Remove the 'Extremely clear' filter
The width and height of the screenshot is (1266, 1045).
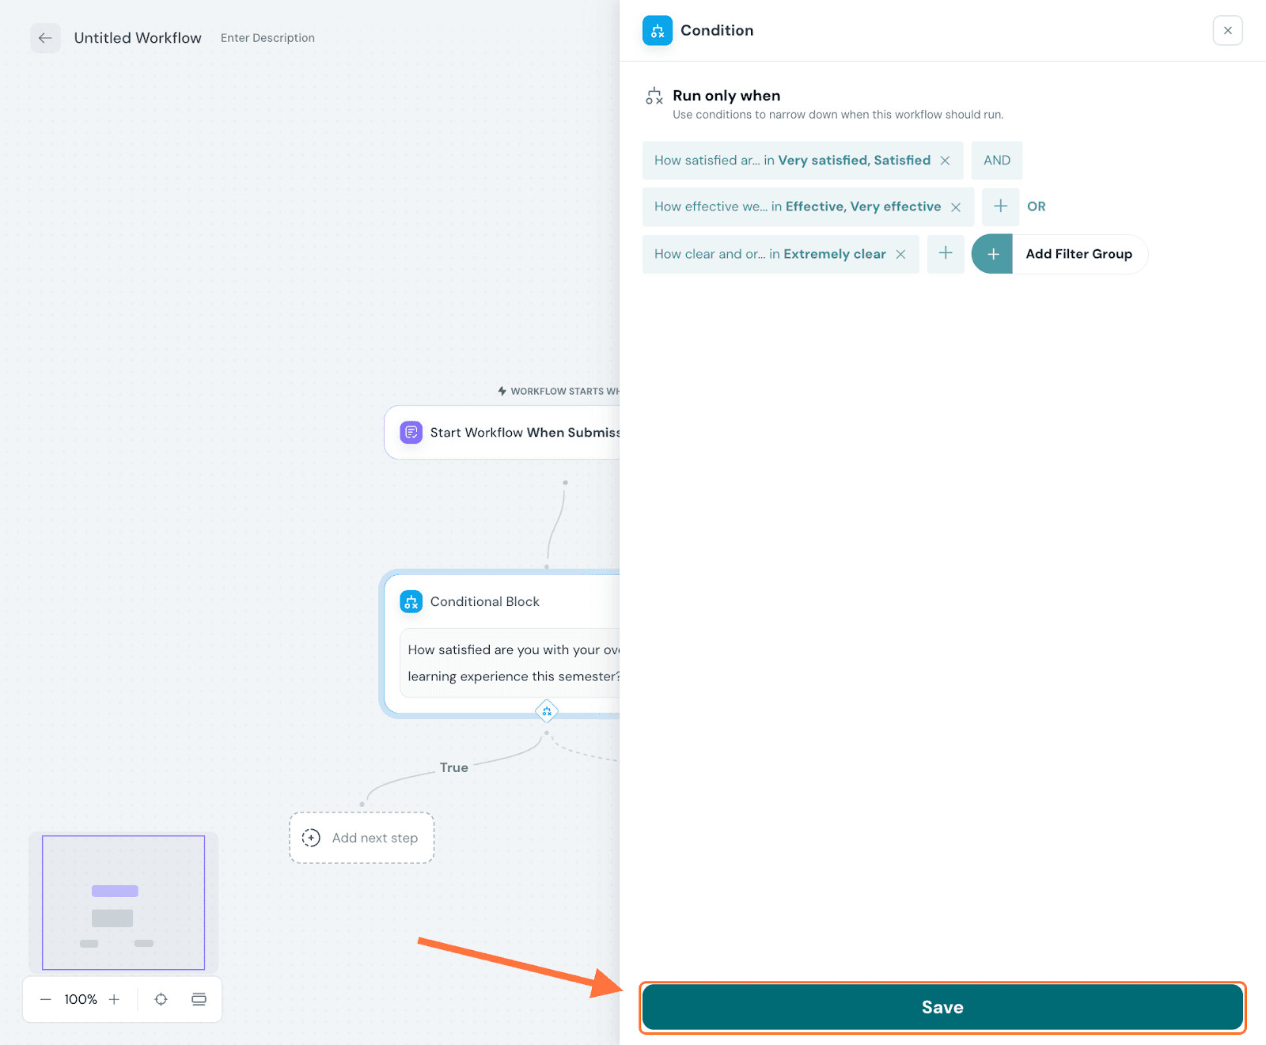coord(900,255)
